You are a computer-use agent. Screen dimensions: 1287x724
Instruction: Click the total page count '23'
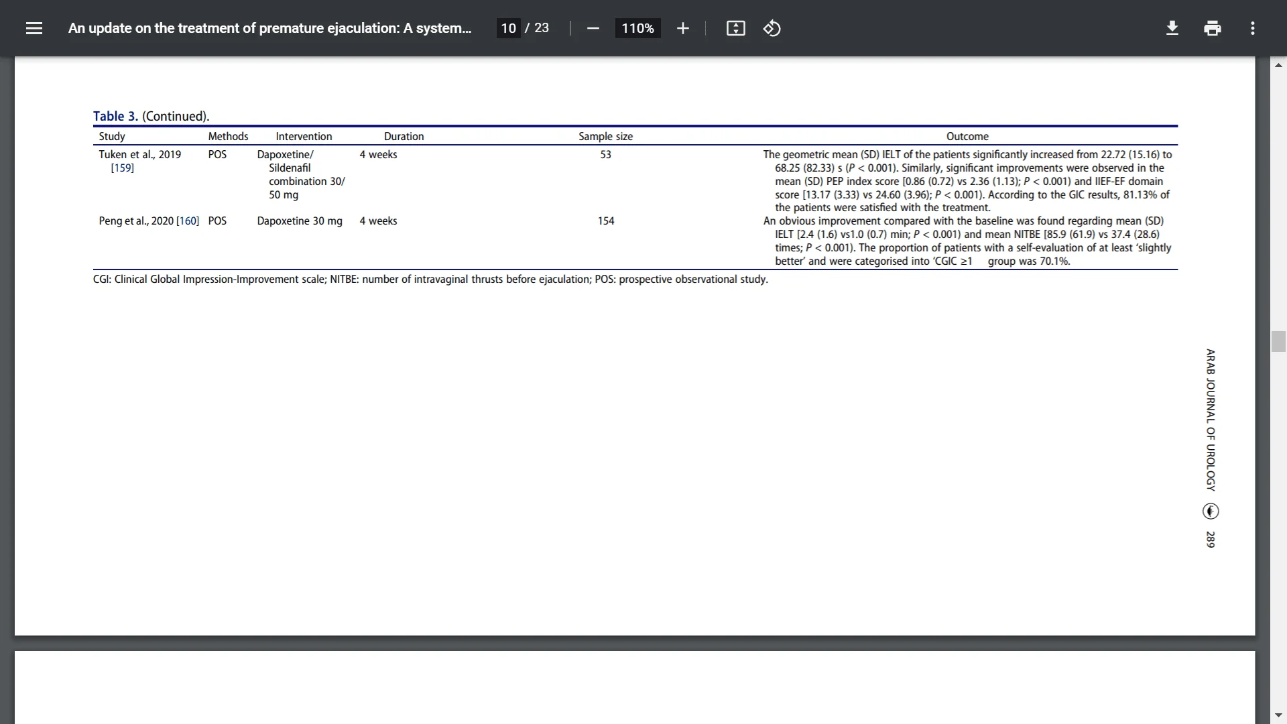pyautogui.click(x=542, y=28)
